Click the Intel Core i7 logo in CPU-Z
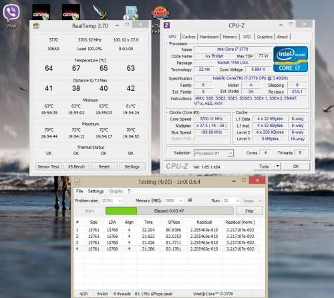This screenshot has width=334, height=298. click(x=291, y=59)
